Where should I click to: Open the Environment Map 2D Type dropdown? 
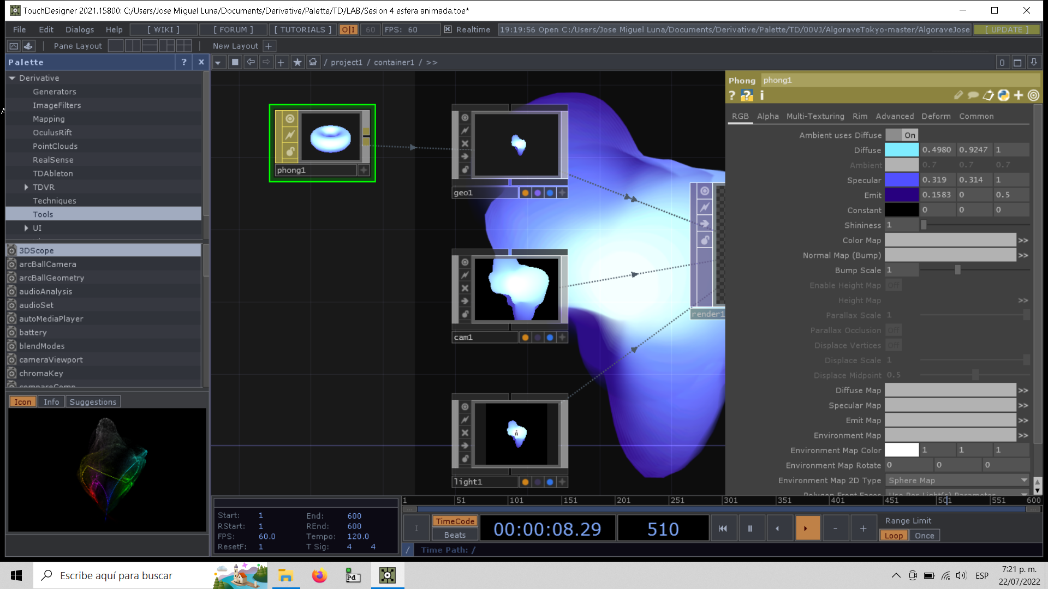(957, 480)
